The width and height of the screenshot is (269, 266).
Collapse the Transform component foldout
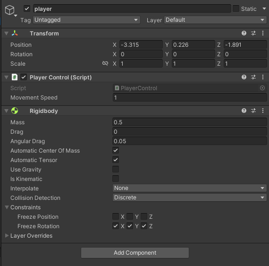click(7, 34)
